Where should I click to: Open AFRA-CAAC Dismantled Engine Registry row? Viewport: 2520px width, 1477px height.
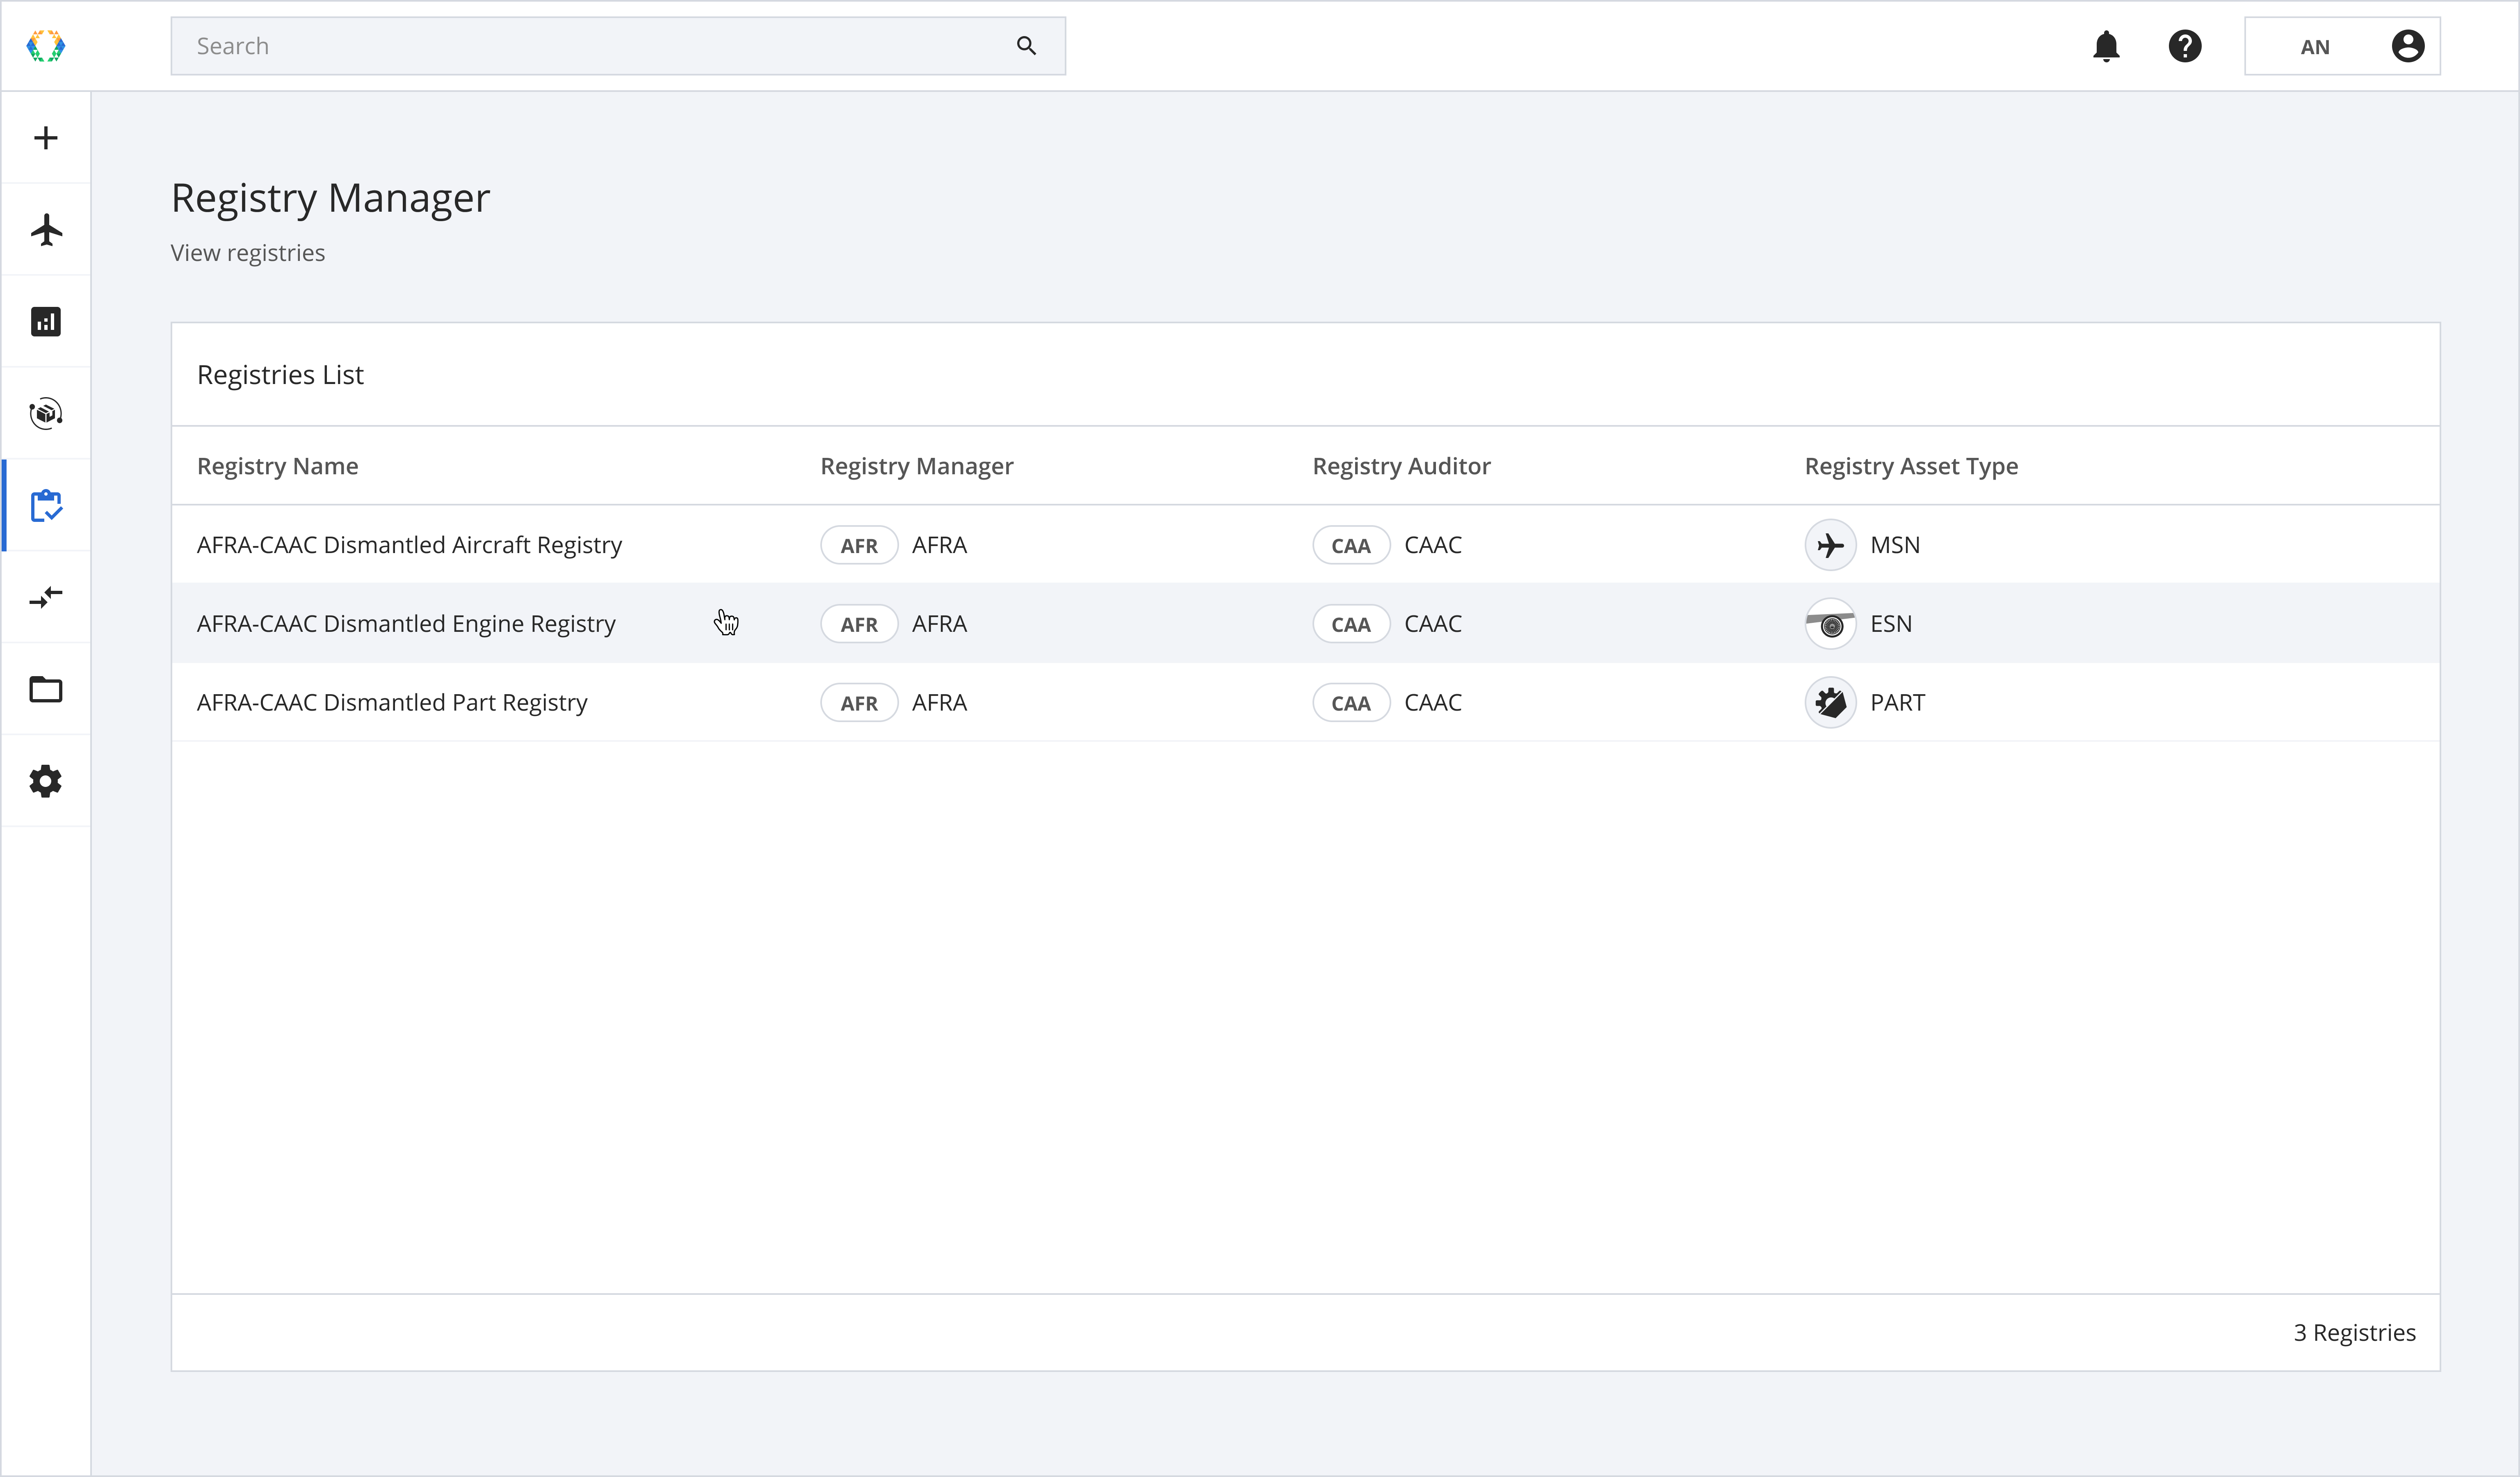click(x=406, y=624)
